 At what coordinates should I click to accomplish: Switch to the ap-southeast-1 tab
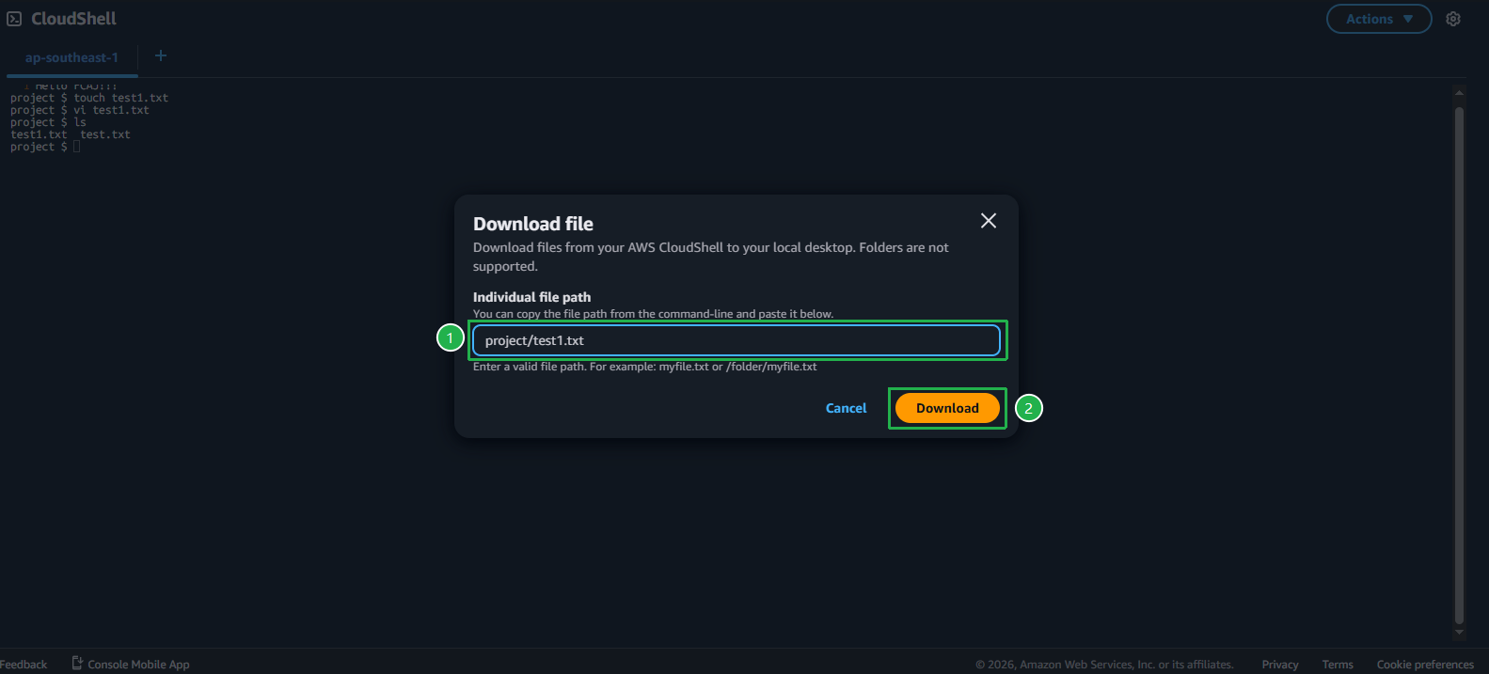[x=71, y=58]
